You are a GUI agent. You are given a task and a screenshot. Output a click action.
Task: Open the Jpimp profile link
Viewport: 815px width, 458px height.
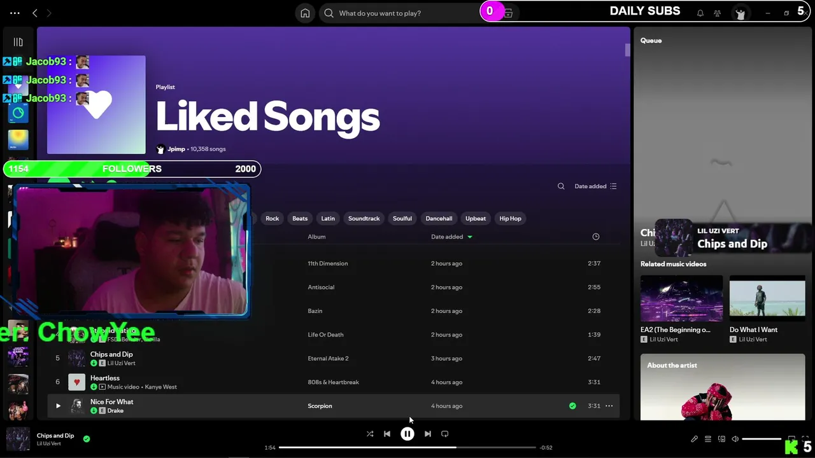(176, 149)
